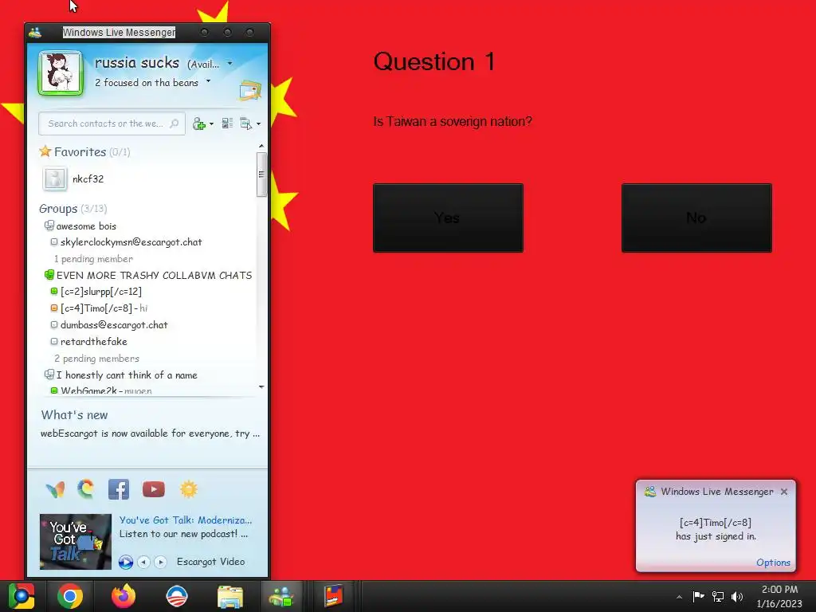Open the personal message dropdown arrow
The image size is (816, 612).
(x=208, y=81)
